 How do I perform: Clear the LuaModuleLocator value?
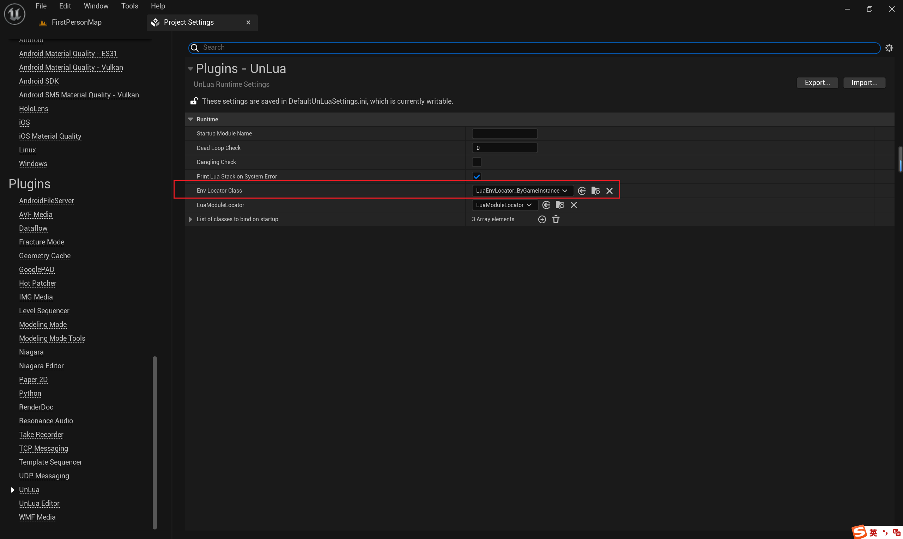(x=574, y=205)
